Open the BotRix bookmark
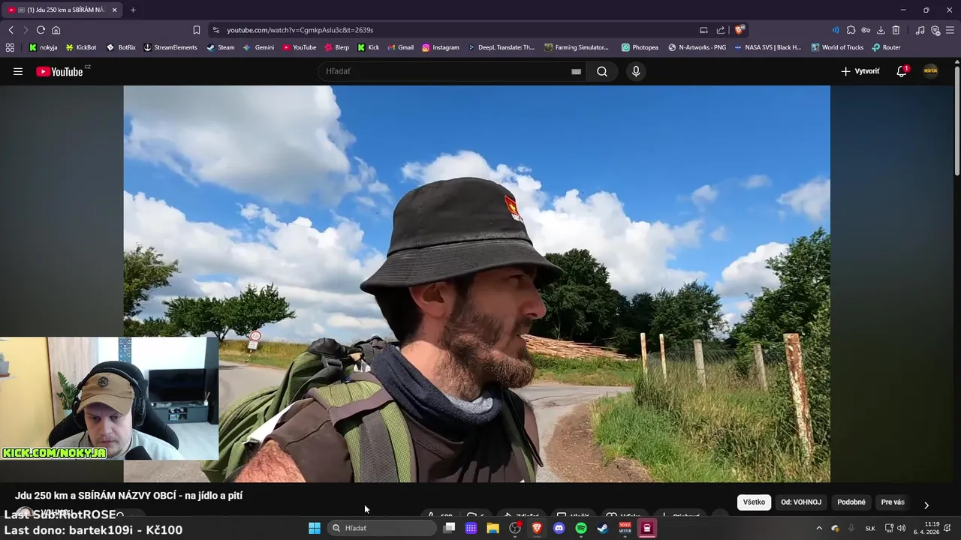The width and height of the screenshot is (961, 540). tap(121, 47)
